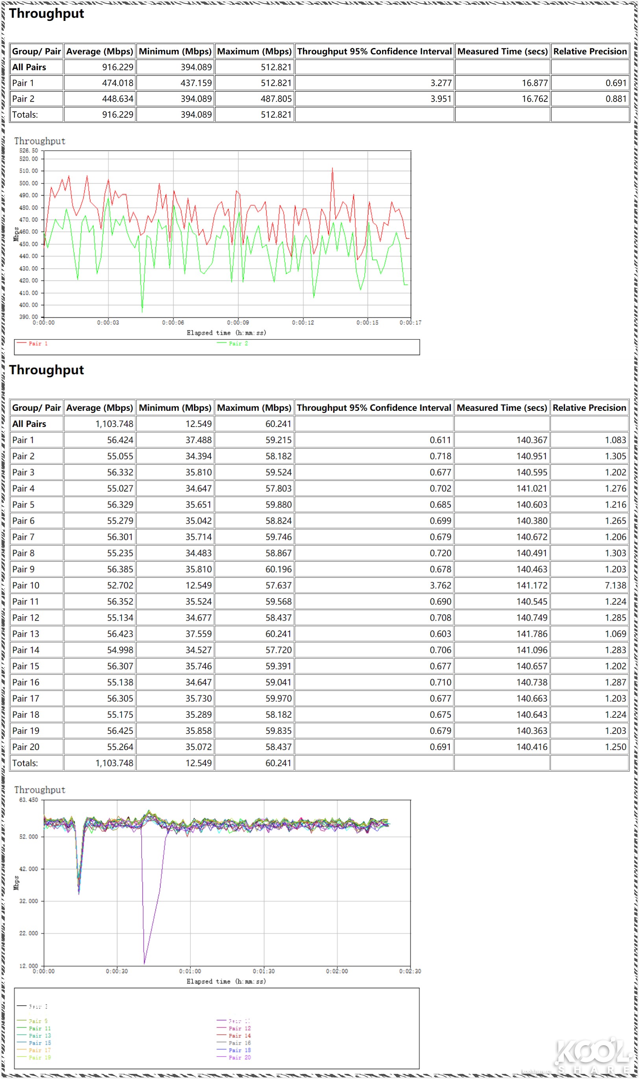Select the 57.720 maximum cell
Viewport: 639px width, 1079px height.
(x=255, y=650)
